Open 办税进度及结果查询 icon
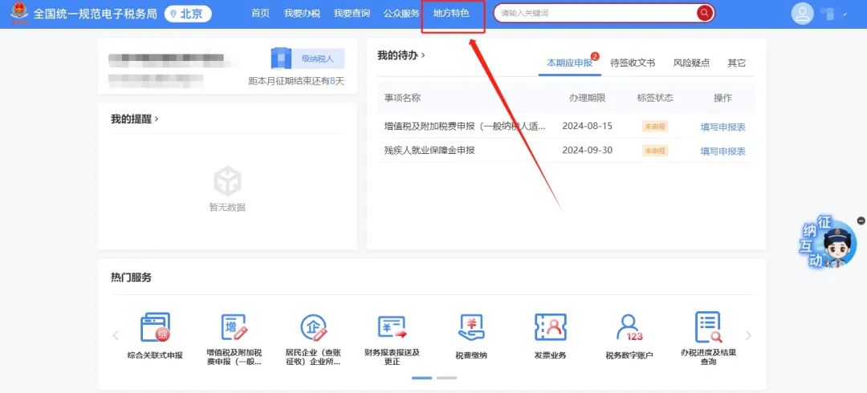 (708, 329)
